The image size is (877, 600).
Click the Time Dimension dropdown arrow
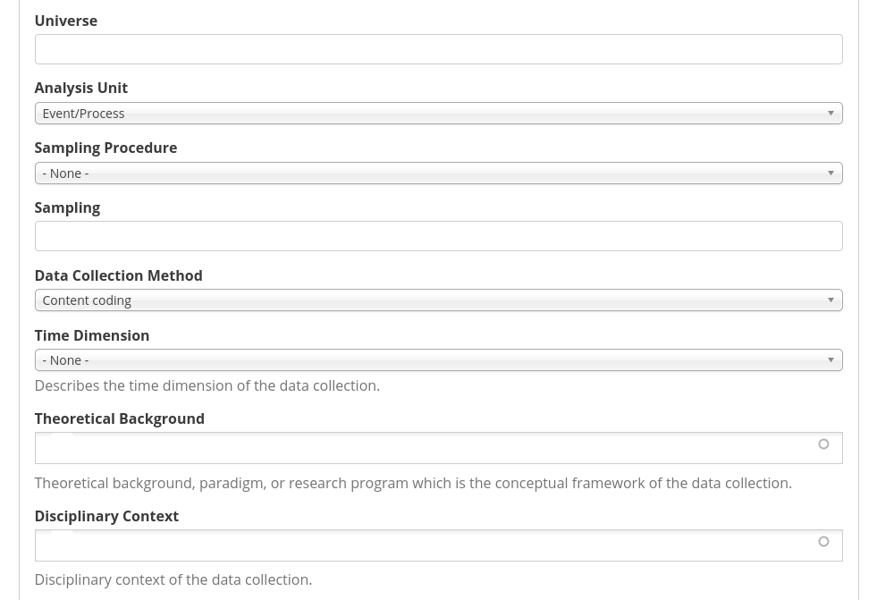831,360
